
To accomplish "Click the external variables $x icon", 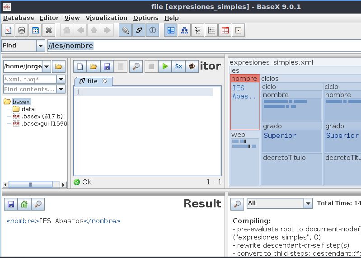I will click(x=178, y=66).
